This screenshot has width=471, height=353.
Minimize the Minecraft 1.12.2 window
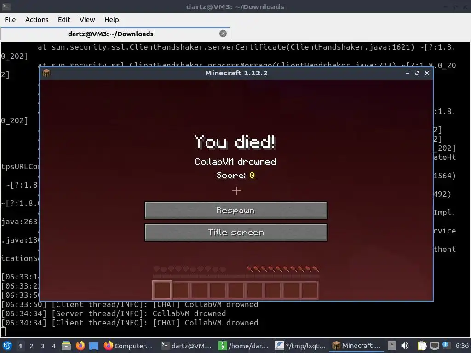click(x=408, y=73)
